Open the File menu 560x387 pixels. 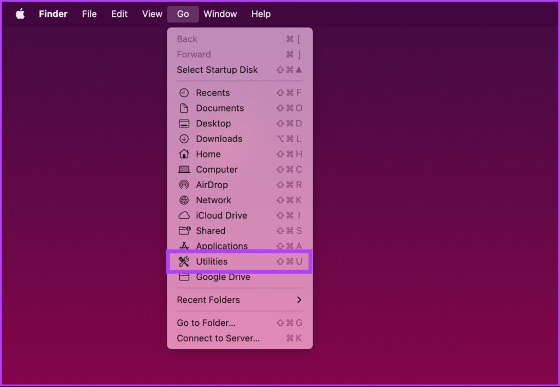tap(89, 14)
